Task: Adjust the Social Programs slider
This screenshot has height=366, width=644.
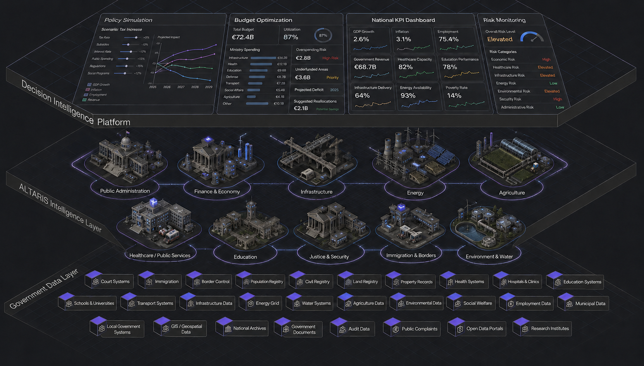Action: pyautogui.click(x=123, y=73)
